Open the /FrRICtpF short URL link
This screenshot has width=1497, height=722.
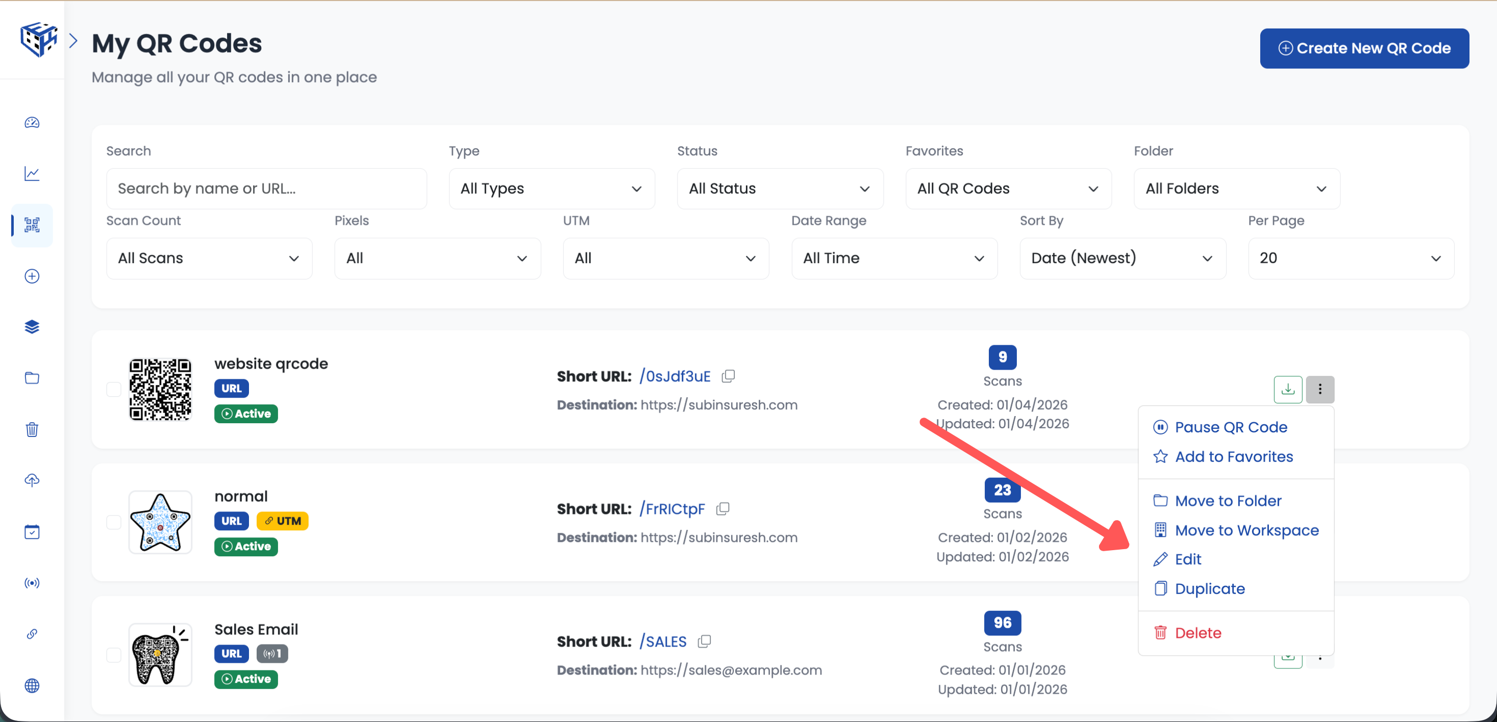point(672,509)
